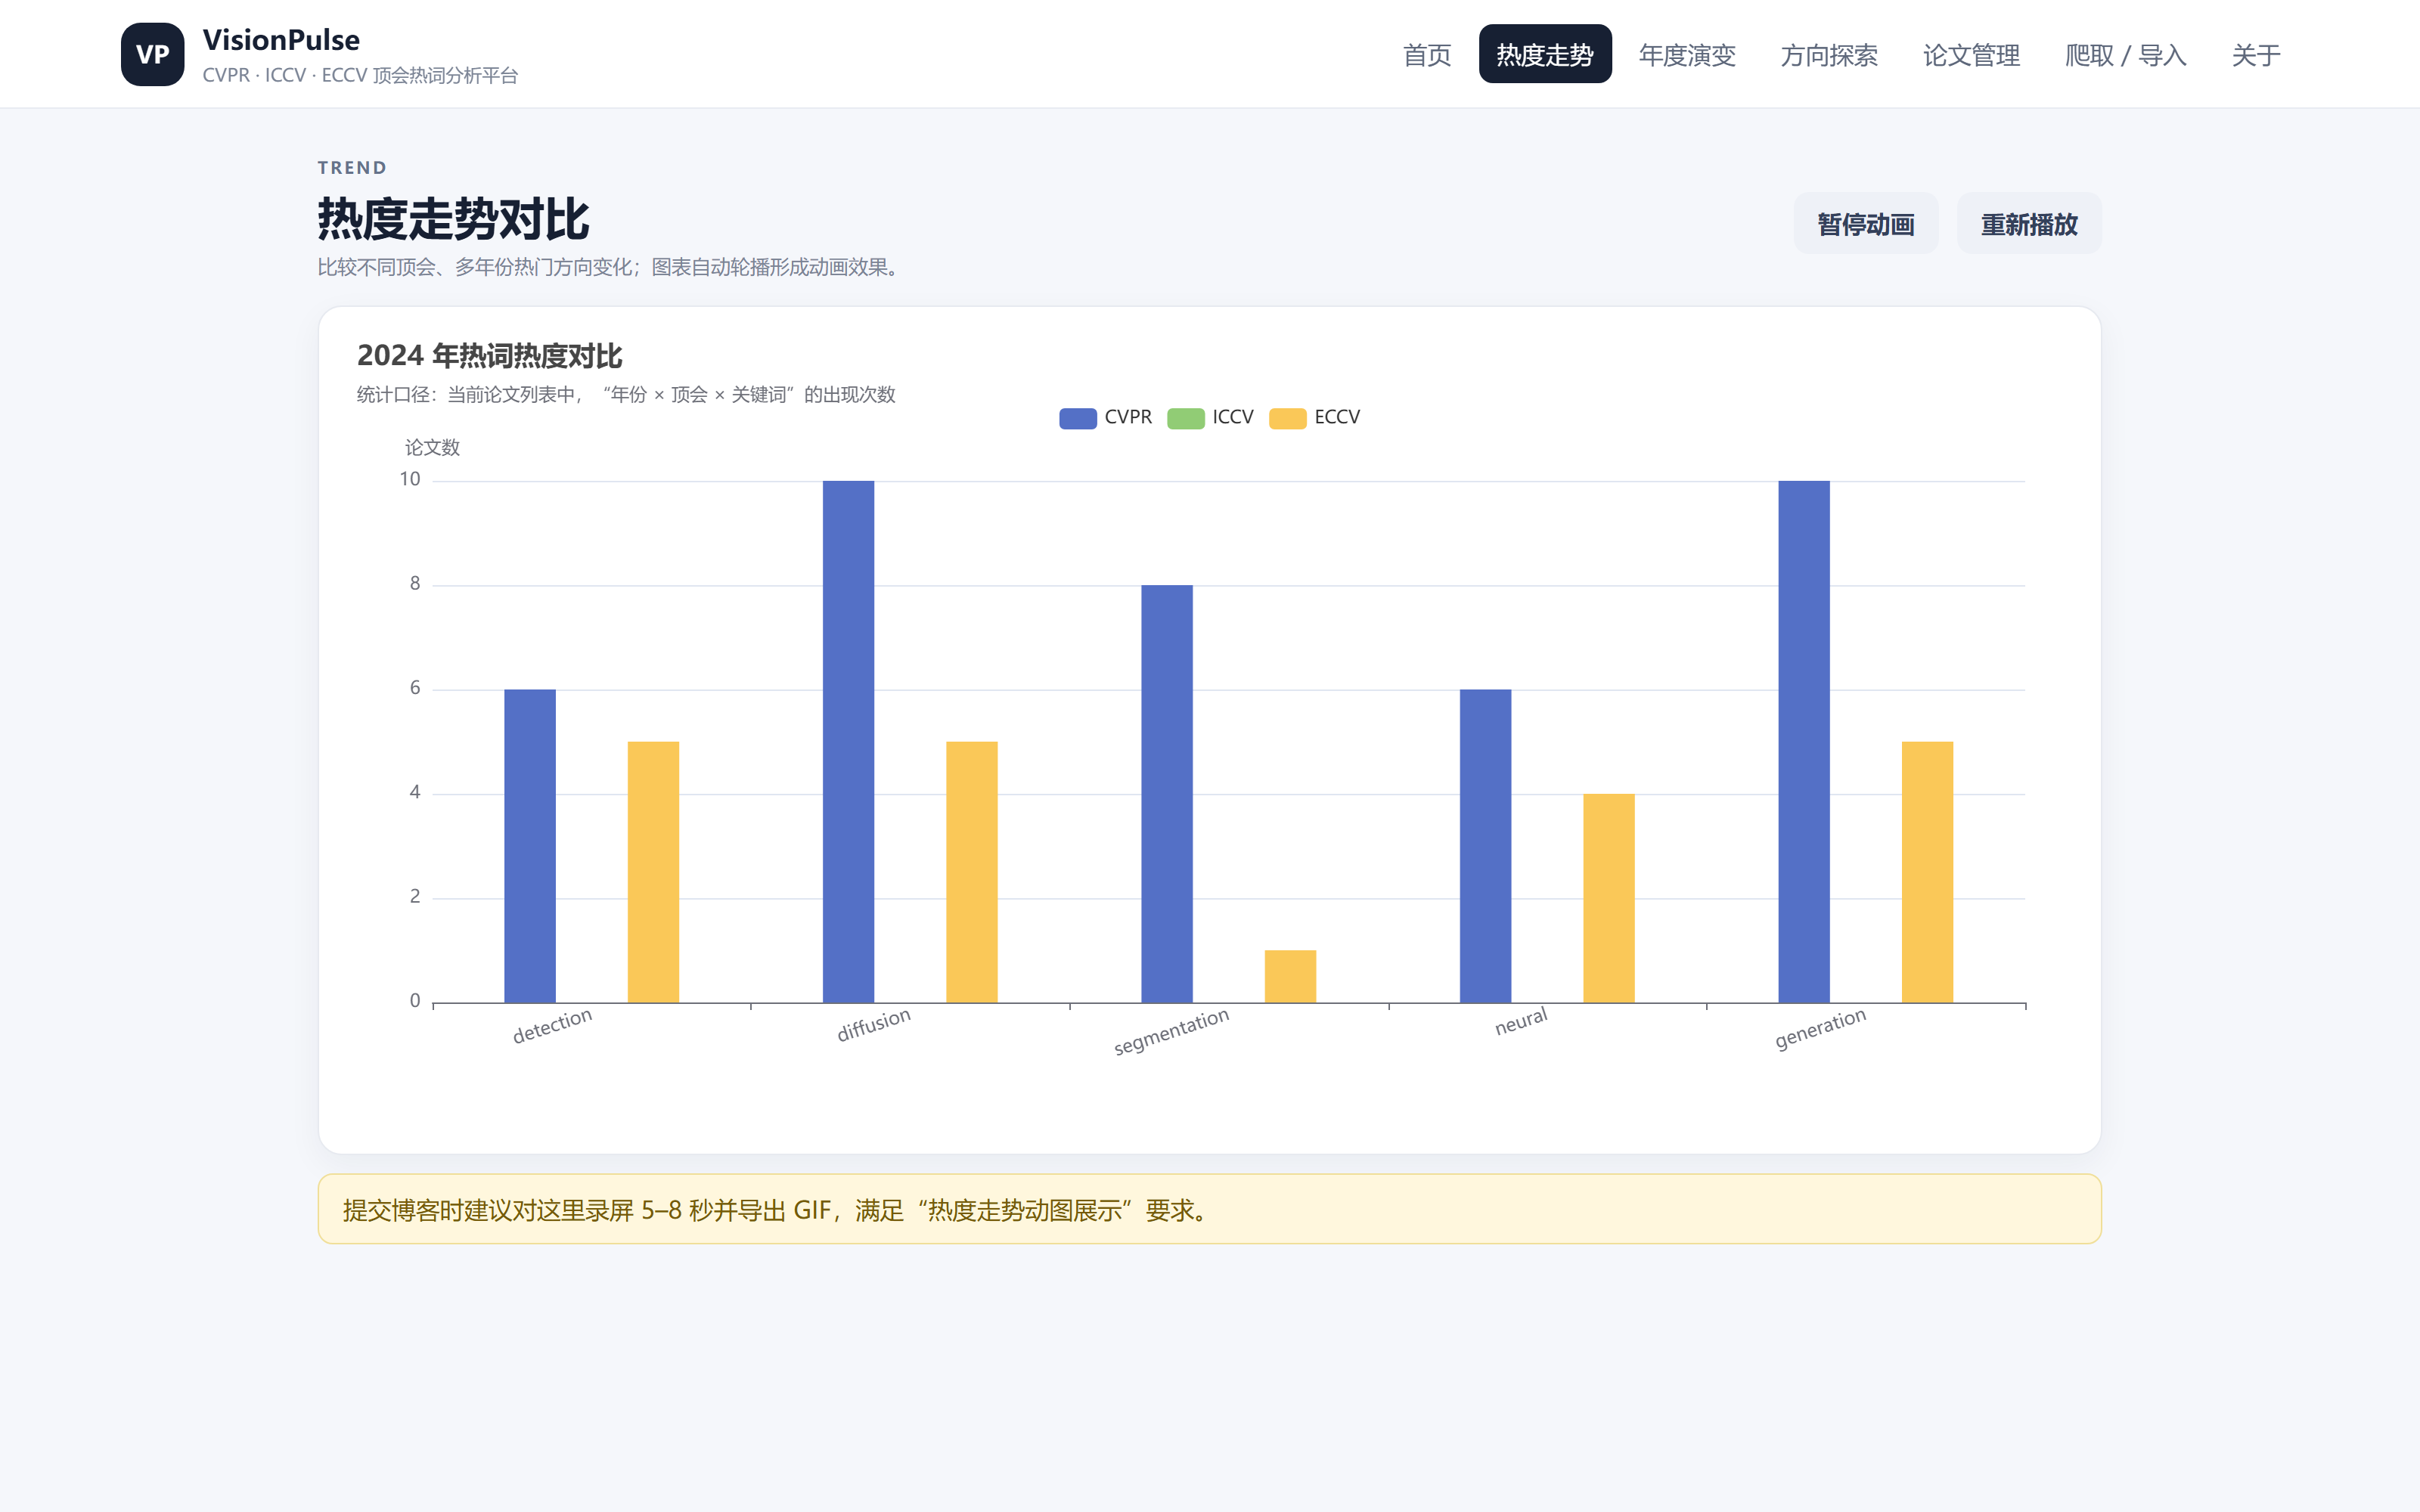This screenshot has height=1512, width=2420.
Task: Click the yellow GIF recording tip banner
Action: pyautogui.click(x=1209, y=1209)
